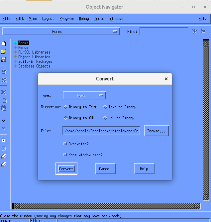Click the New document icon in left toolbar
This screenshot has width=211, height=222.
click(x=4, y=44)
